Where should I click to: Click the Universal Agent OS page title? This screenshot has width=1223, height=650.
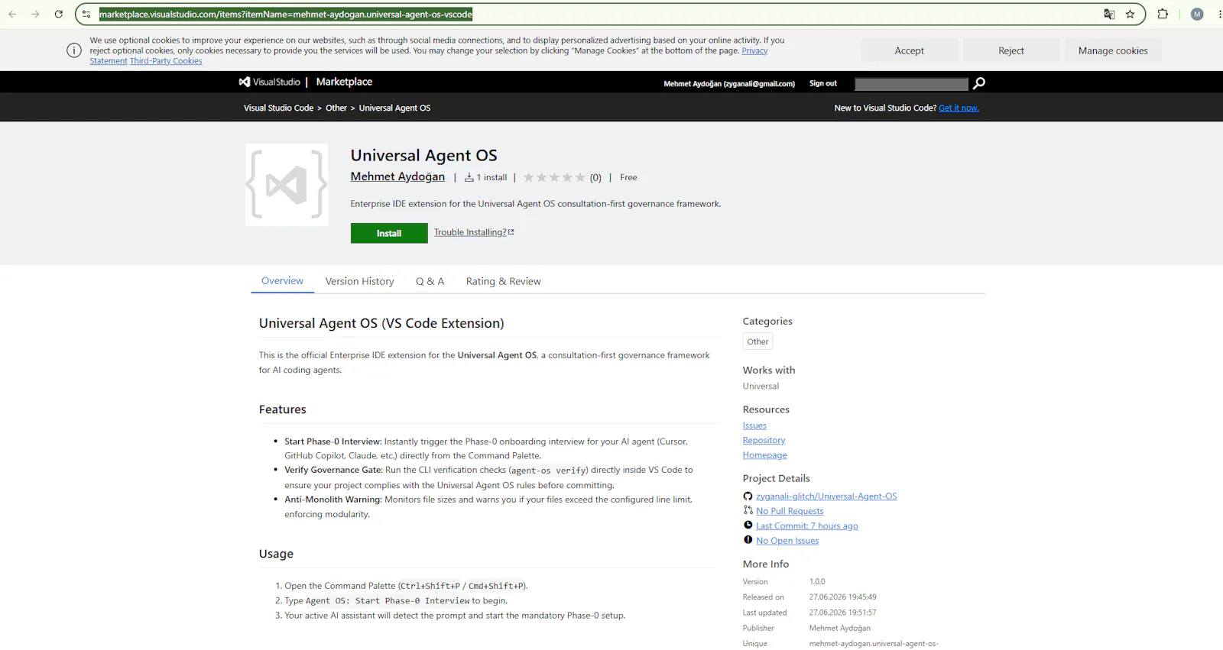[423, 155]
